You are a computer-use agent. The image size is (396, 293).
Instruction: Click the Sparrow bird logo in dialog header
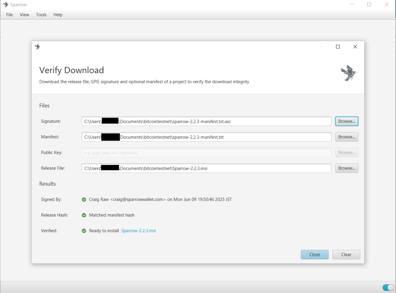click(348, 73)
